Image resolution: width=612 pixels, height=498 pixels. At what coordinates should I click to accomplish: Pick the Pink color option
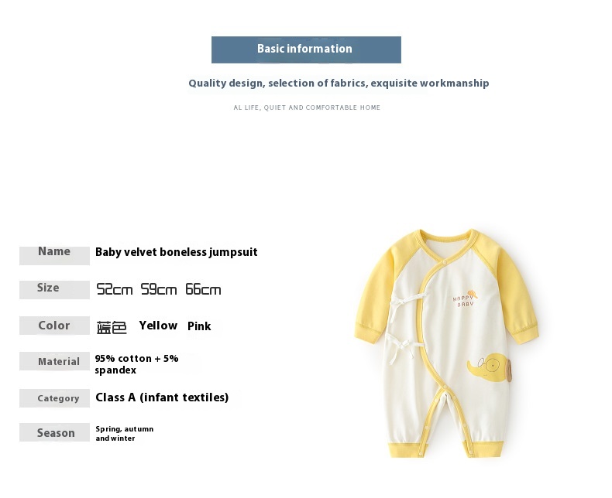[199, 326]
